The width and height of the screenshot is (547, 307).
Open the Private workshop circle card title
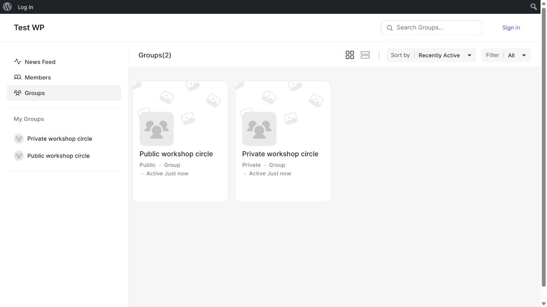280,154
